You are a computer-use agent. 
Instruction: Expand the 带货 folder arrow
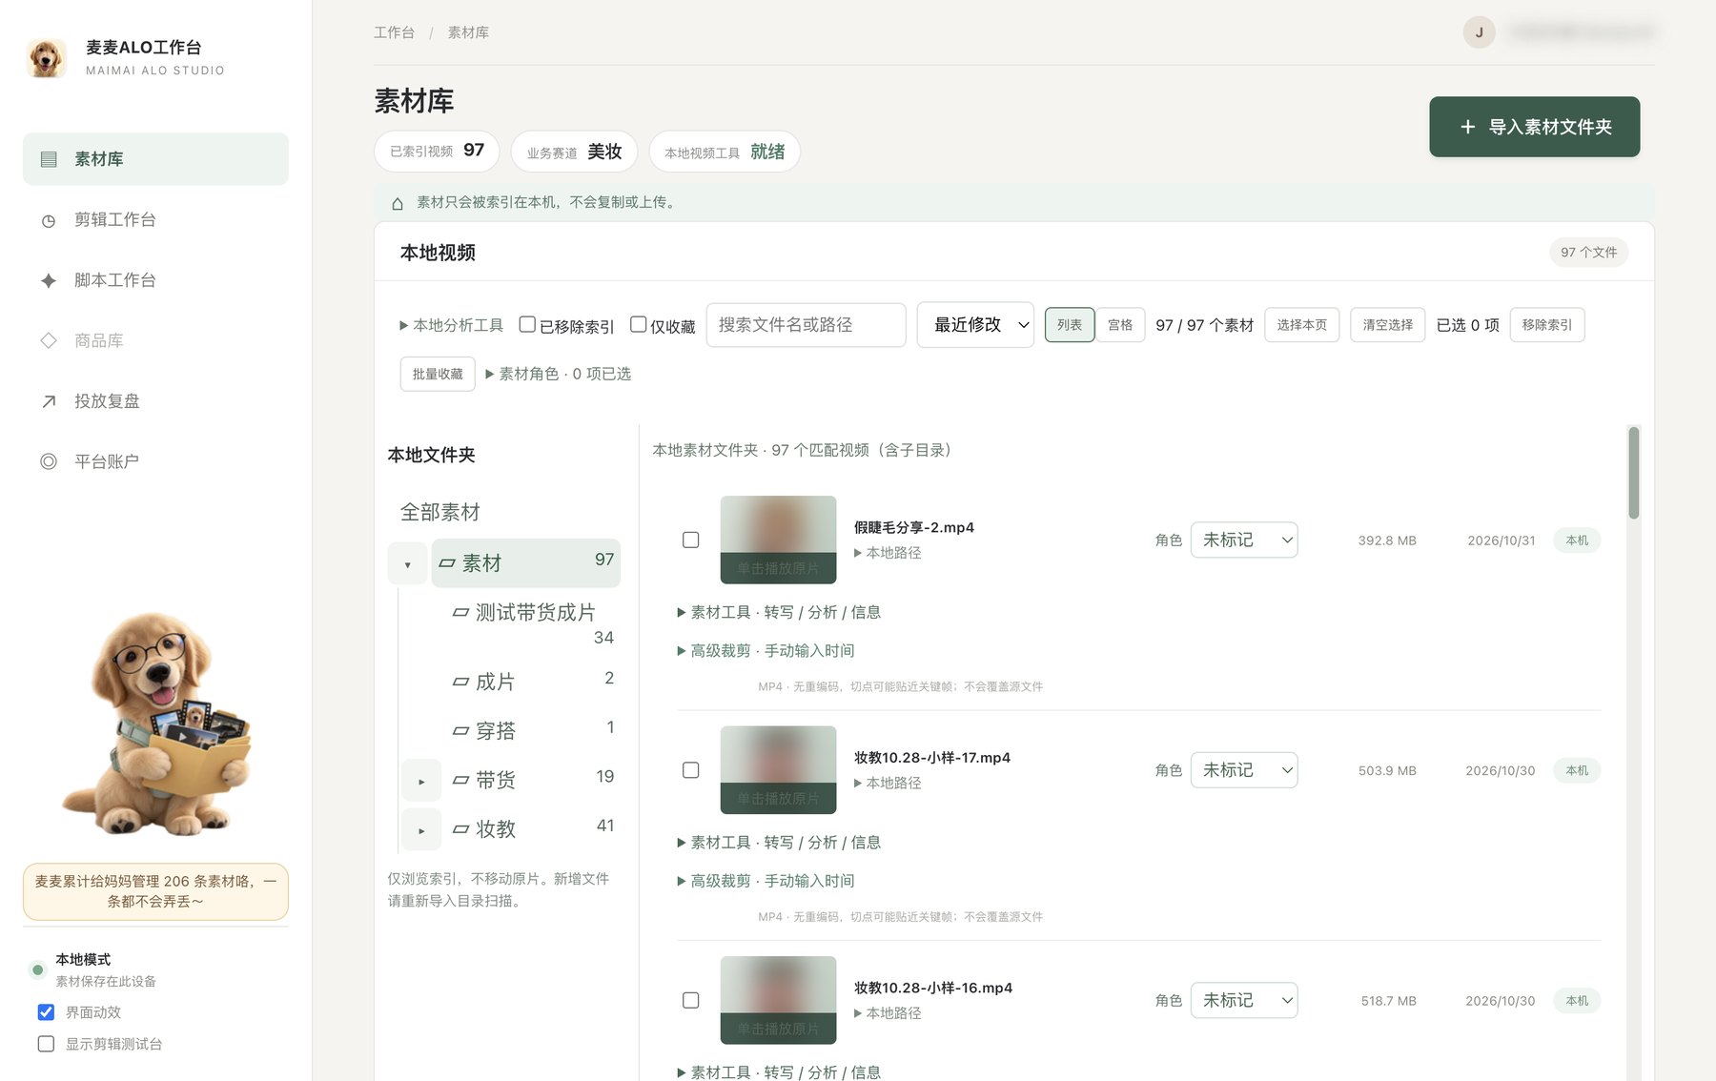421,781
